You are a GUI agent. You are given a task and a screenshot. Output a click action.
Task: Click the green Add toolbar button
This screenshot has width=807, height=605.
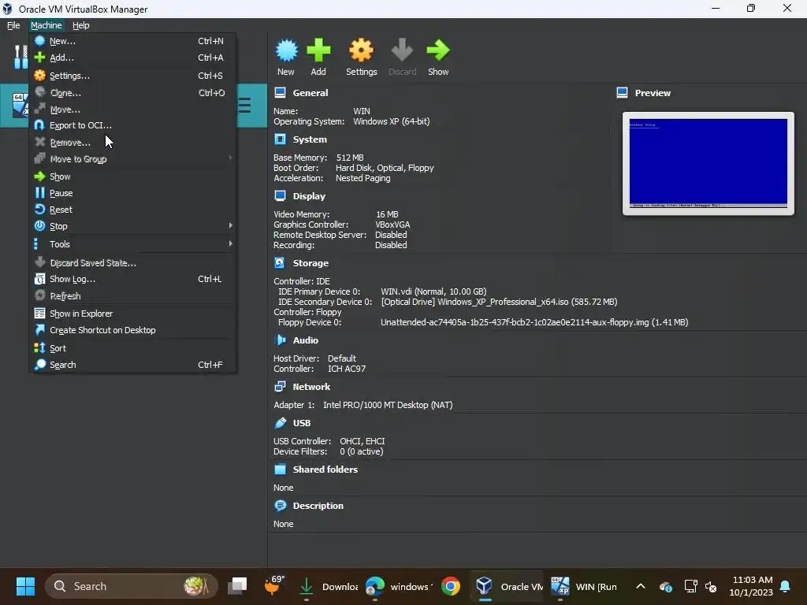318,57
